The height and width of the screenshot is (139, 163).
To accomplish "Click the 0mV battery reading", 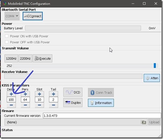I will tap(152, 28).
